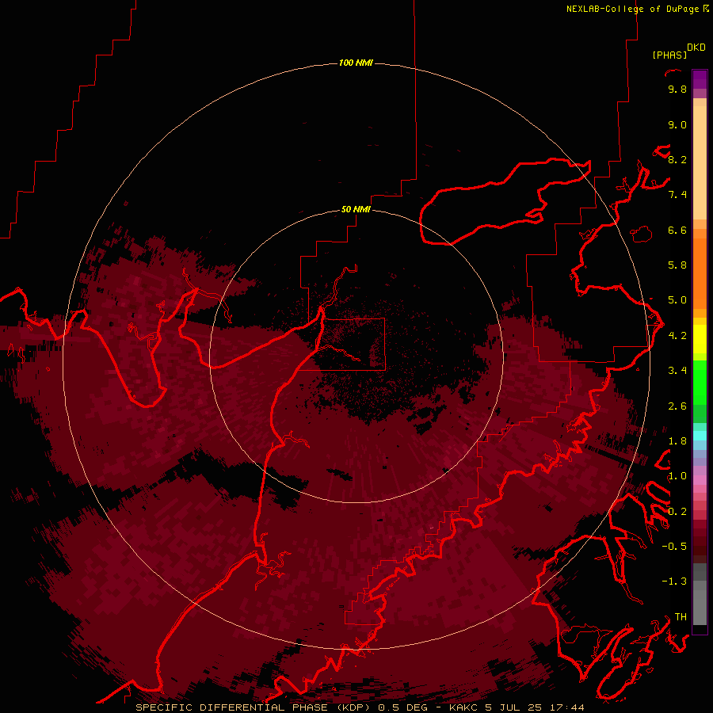713x713 pixels.
Task: Click the 5.8 value on the color scale
Action: click(x=677, y=265)
